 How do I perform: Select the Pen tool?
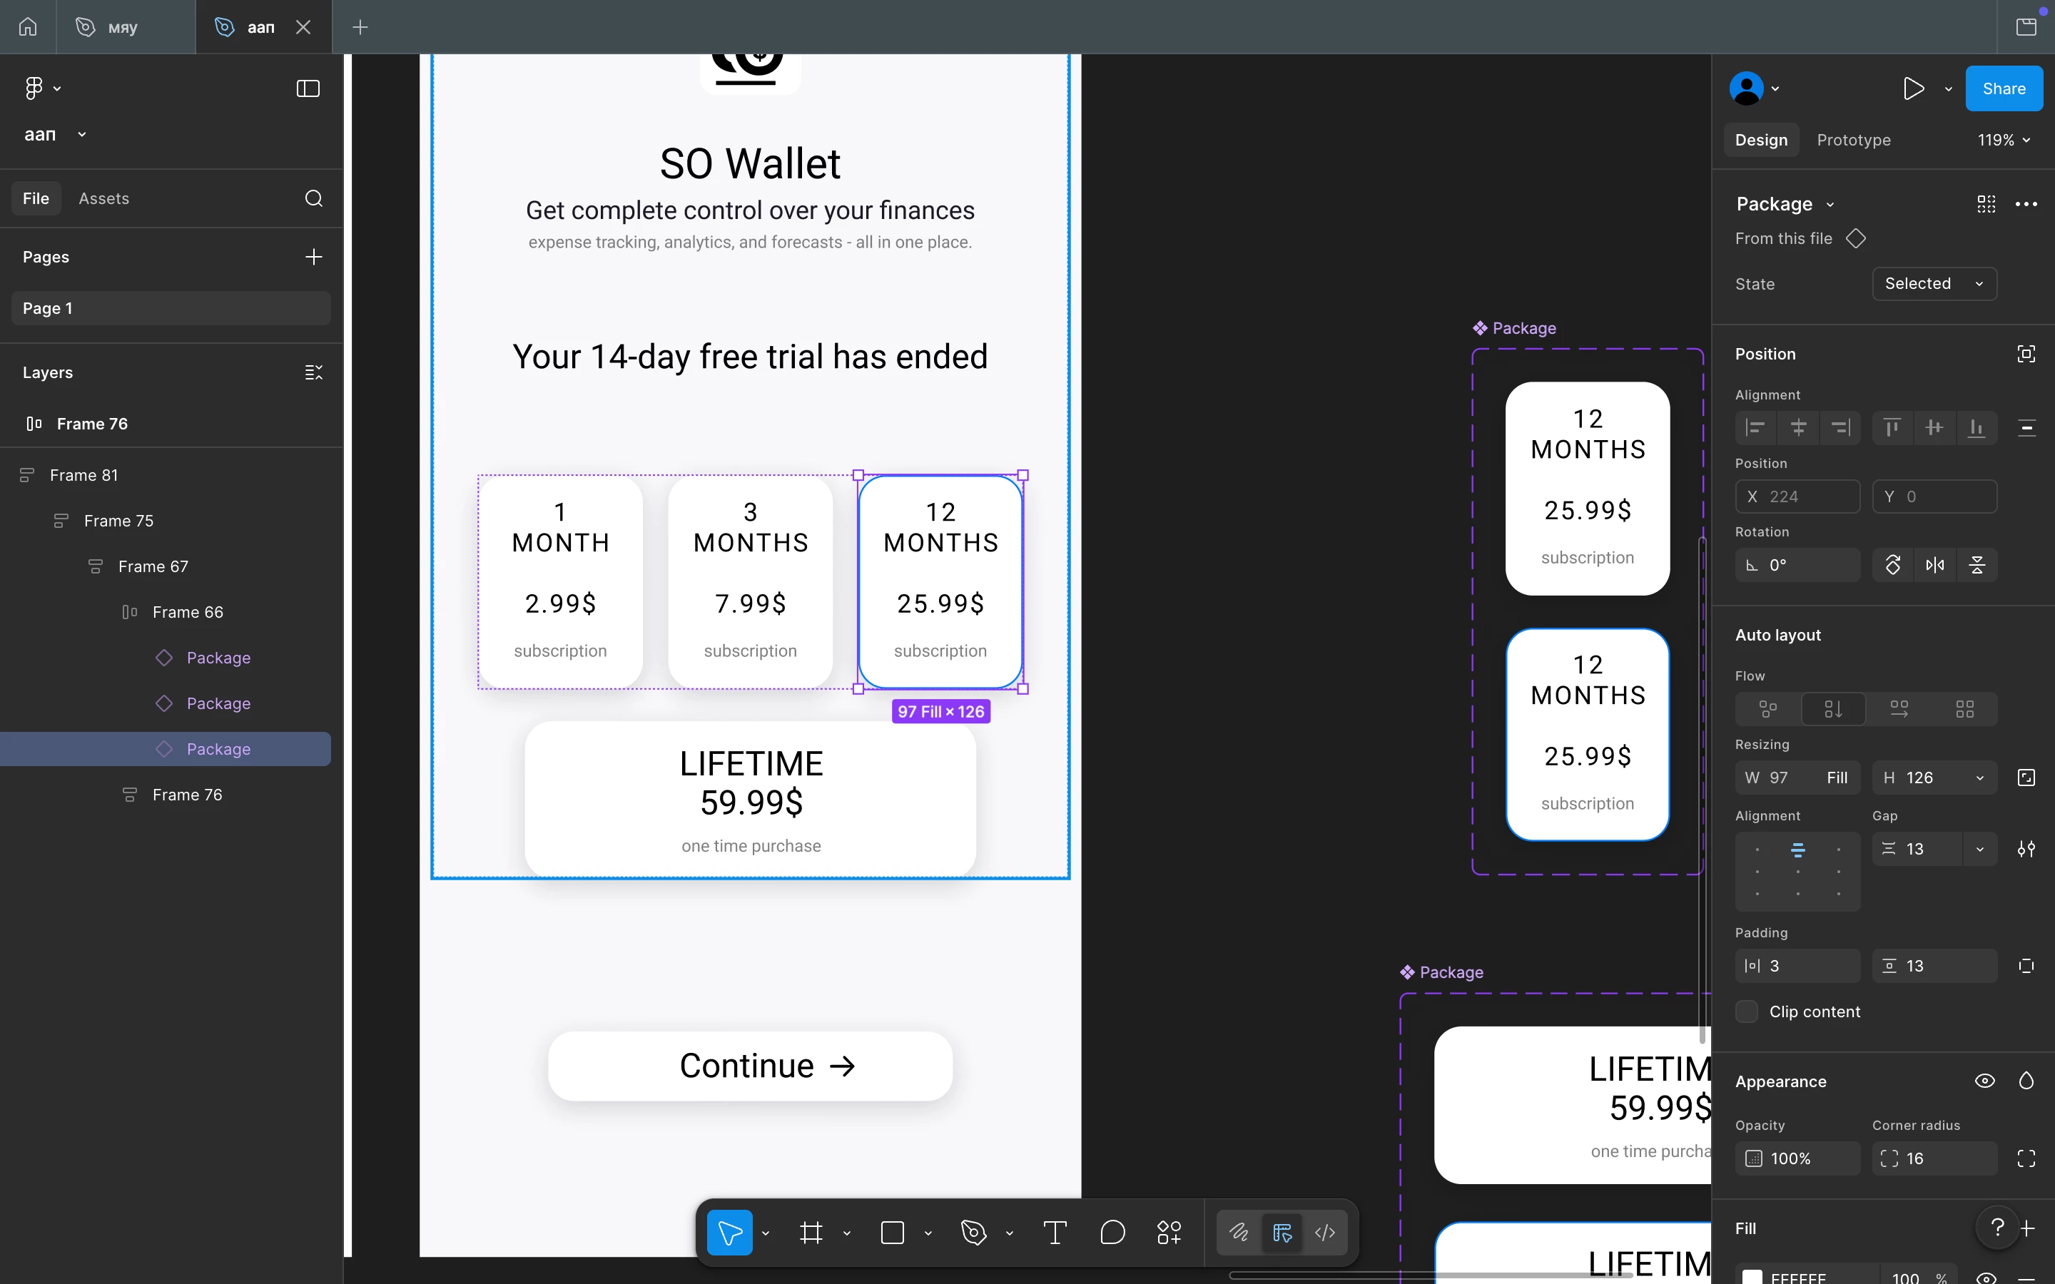click(x=974, y=1232)
